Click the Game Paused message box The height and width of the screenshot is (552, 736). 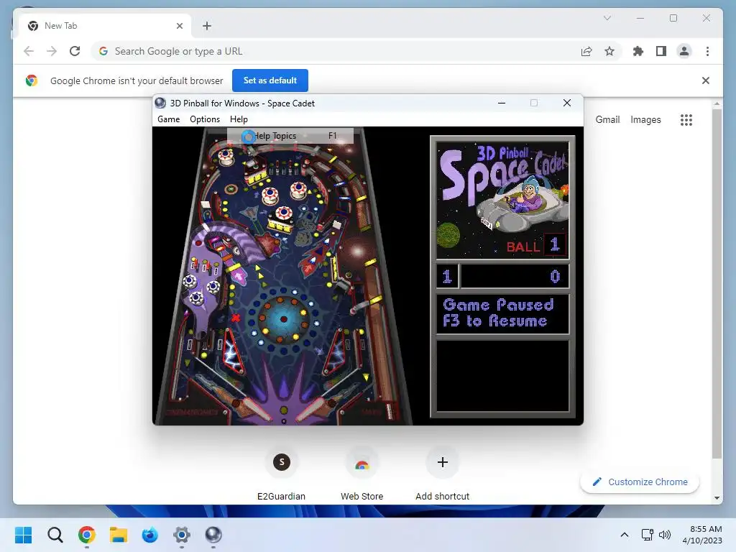pos(502,313)
